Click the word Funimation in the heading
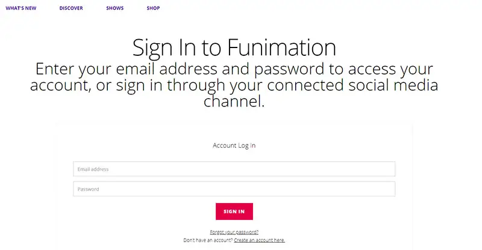The height and width of the screenshot is (250, 482). click(x=281, y=47)
